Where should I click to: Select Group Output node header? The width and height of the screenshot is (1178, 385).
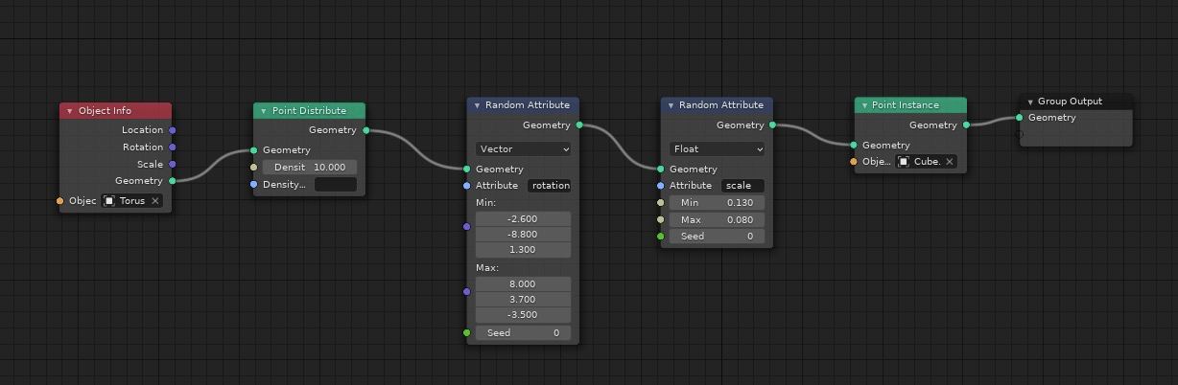(1076, 102)
